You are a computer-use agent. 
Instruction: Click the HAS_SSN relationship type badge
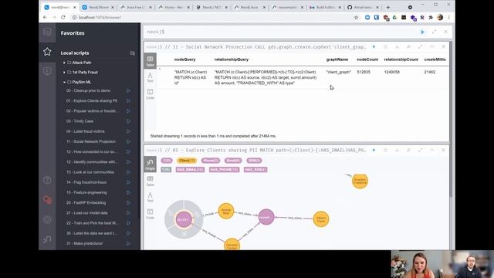coord(255,170)
